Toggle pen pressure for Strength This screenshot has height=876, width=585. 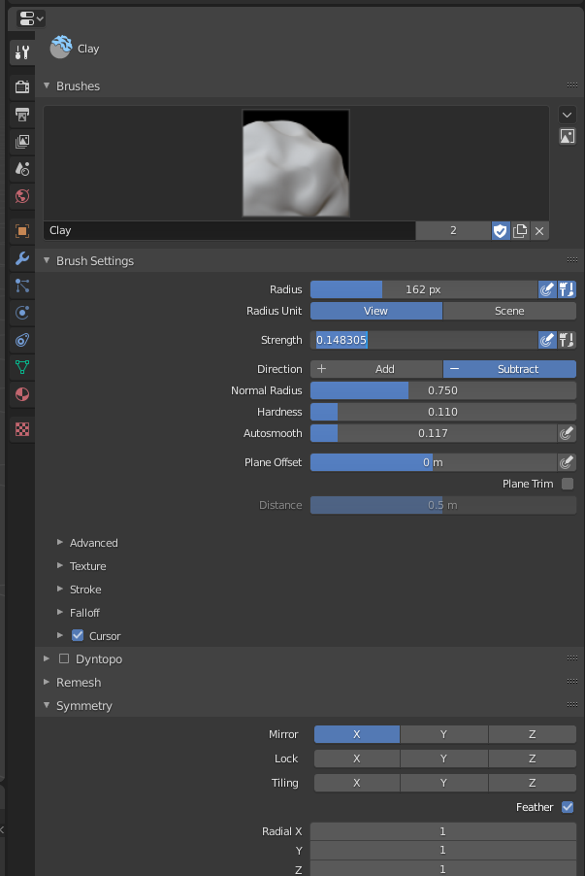pyautogui.click(x=547, y=340)
